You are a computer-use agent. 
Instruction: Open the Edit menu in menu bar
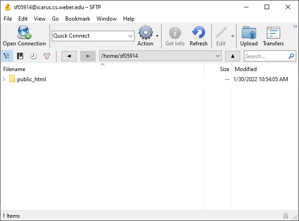(23, 19)
